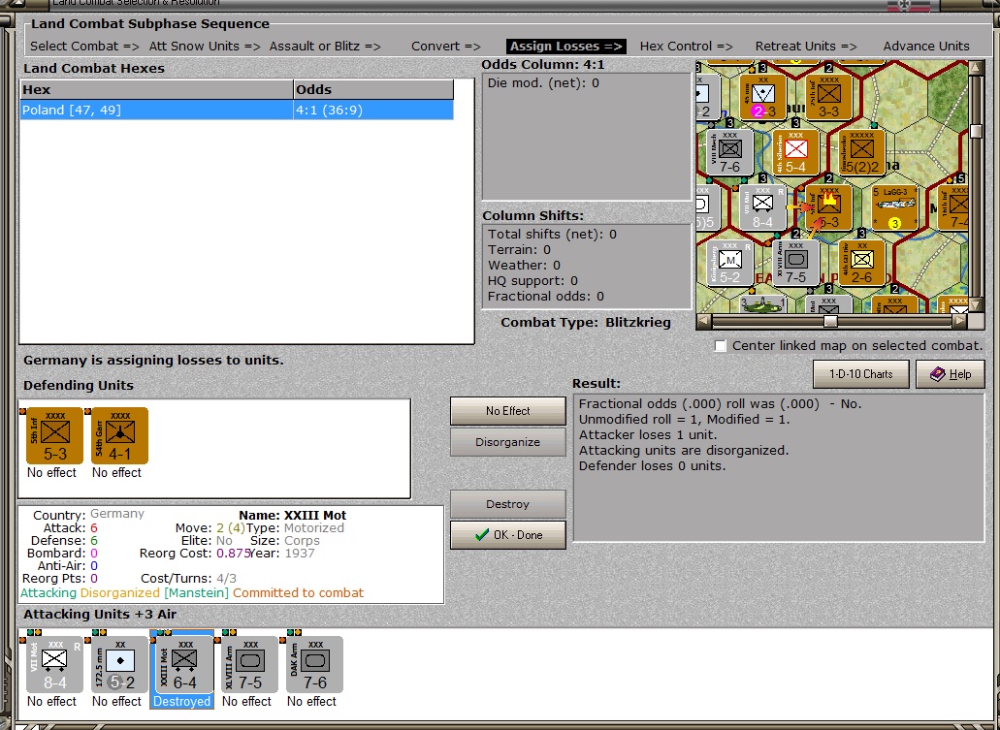Click VII Mot 8-4 counter on map

[762, 208]
